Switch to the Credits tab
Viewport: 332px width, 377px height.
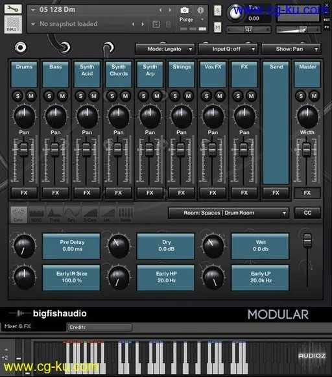[x=99, y=327]
